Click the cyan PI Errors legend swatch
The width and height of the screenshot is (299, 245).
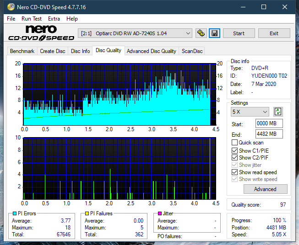[15, 213]
